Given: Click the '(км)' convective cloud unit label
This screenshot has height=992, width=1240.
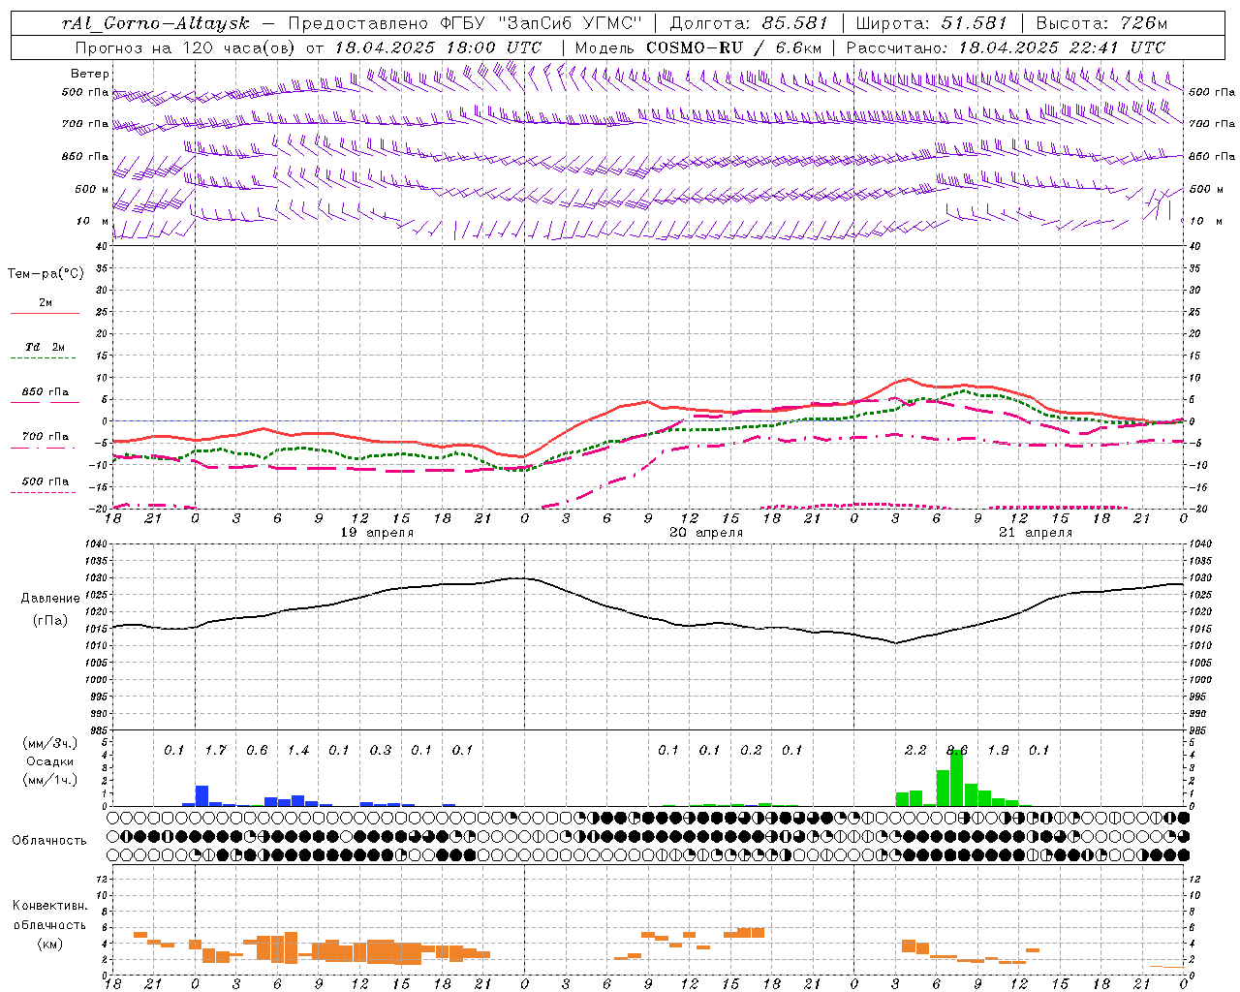Looking at the screenshot, I should [50, 944].
